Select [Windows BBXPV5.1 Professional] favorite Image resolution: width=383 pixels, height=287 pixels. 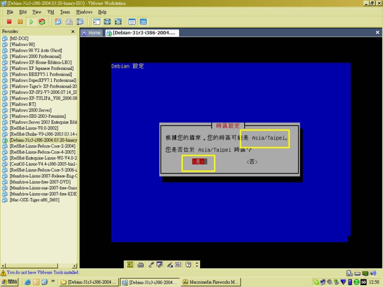(x=41, y=74)
